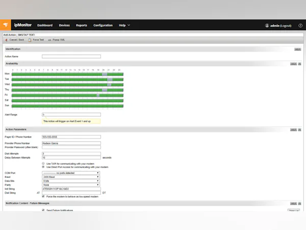Focus the Action Name input field
Screen dimensions: 306x230
tap(71, 57)
